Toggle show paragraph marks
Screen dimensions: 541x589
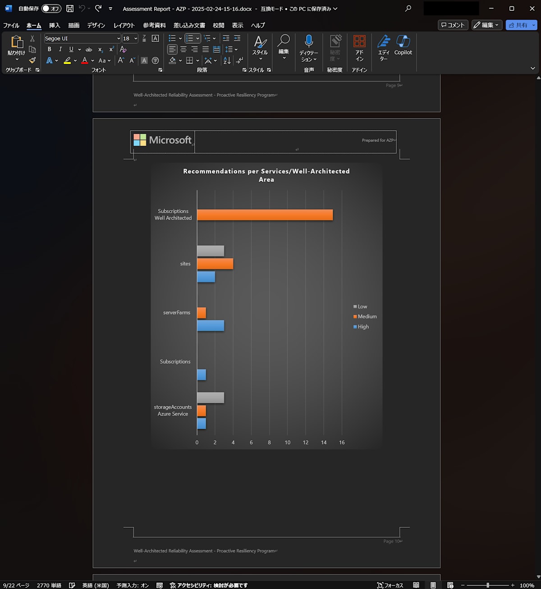pyautogui.click(x=239, y=60)
